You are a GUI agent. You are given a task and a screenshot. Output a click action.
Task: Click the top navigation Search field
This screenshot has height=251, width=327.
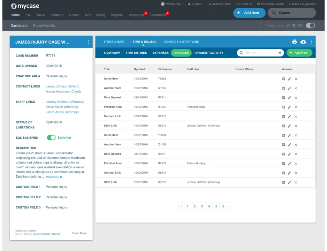pyautogui.click(x=292, y=13)
